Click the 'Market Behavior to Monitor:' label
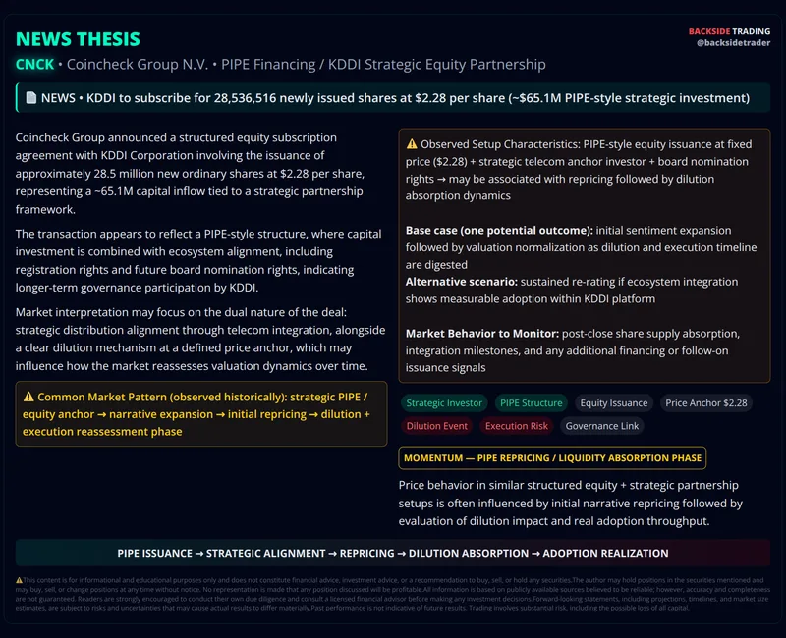The height and width of the screenshot is (638, 786). coord(482,334)
